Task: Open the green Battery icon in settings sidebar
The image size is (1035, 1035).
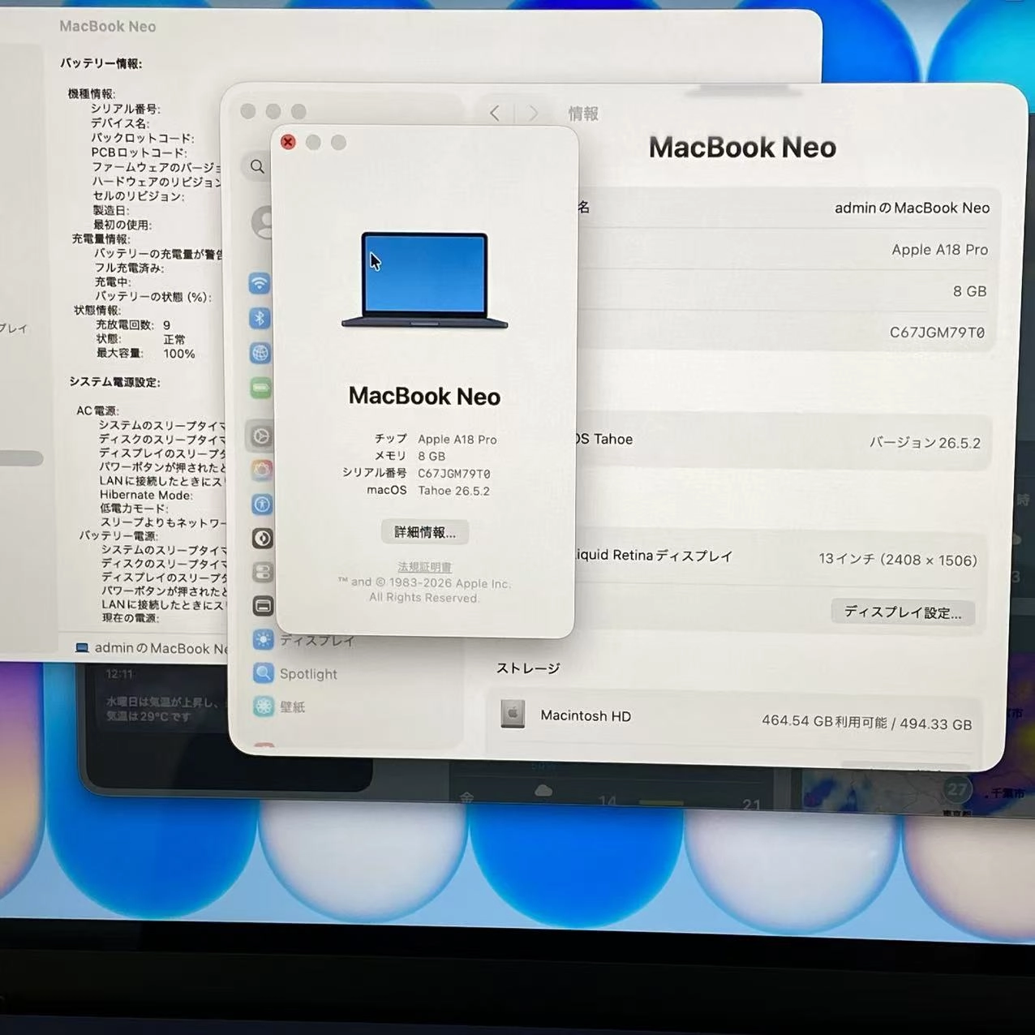Action: 260,388
